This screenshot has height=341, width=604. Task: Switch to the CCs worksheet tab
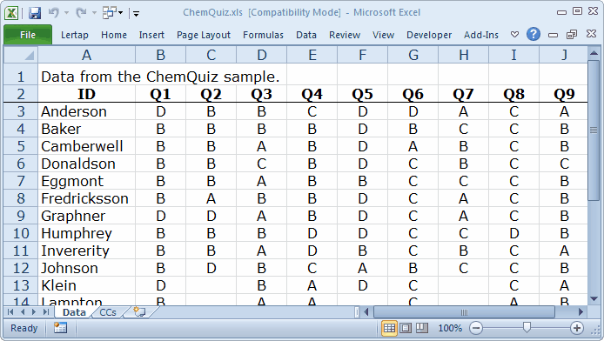pos(108,312)
